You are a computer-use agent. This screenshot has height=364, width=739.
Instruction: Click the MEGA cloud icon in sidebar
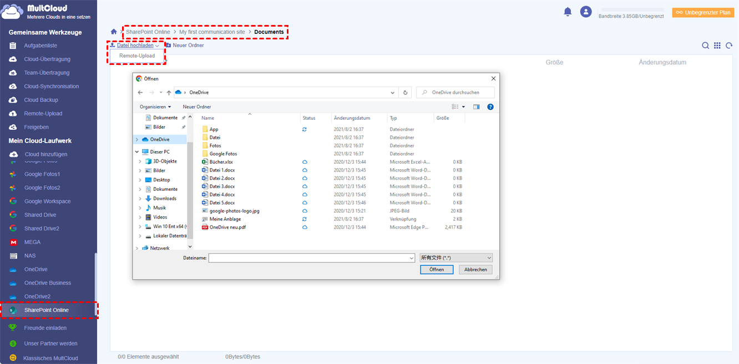coord(13,242)
